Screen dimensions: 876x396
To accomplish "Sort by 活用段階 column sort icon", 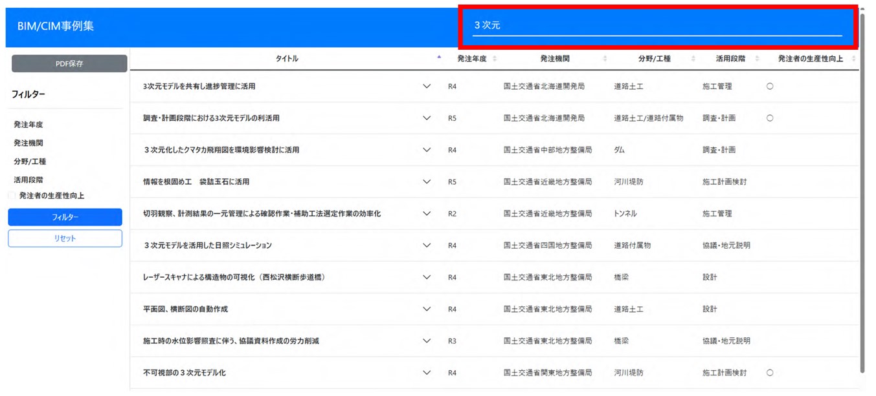I will pyautogui.click(x=757, y=59).
